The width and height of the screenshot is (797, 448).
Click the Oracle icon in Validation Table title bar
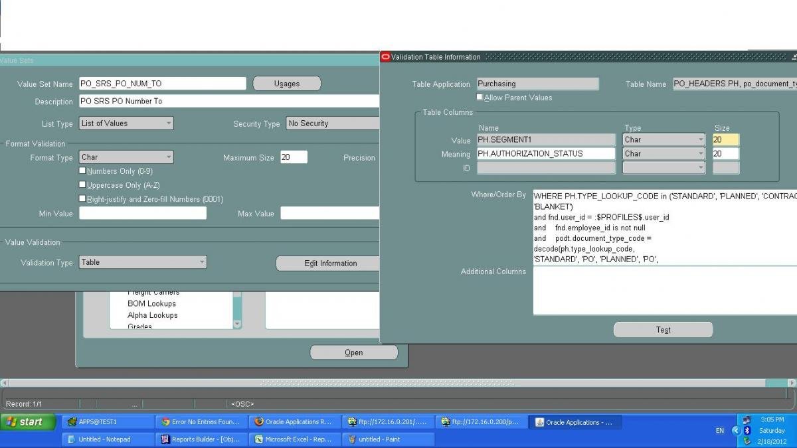386,57
